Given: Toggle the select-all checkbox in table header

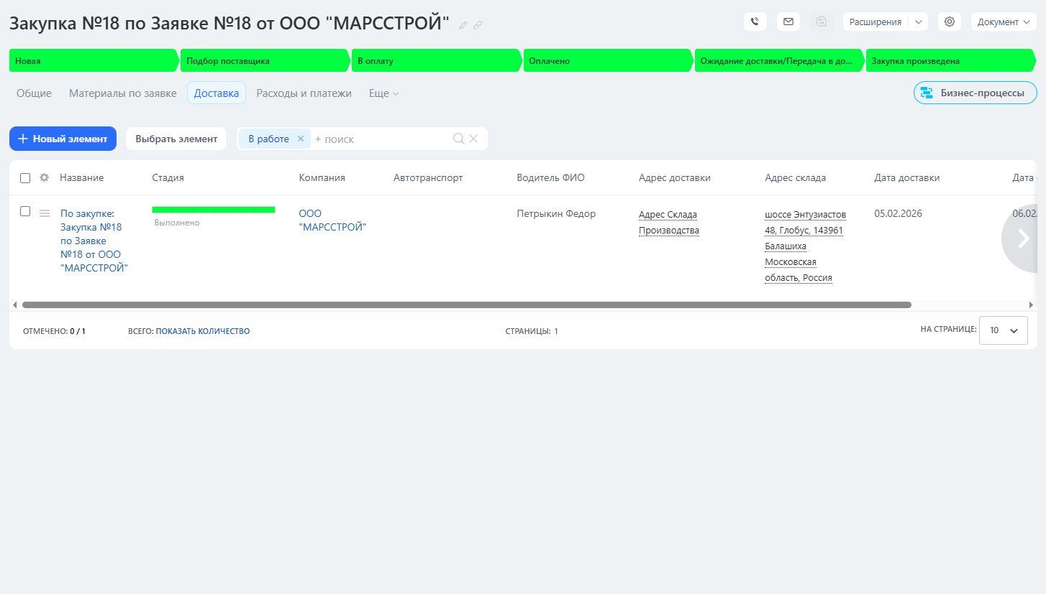Looking at the screenshot, I should click(x=25, y=177).
